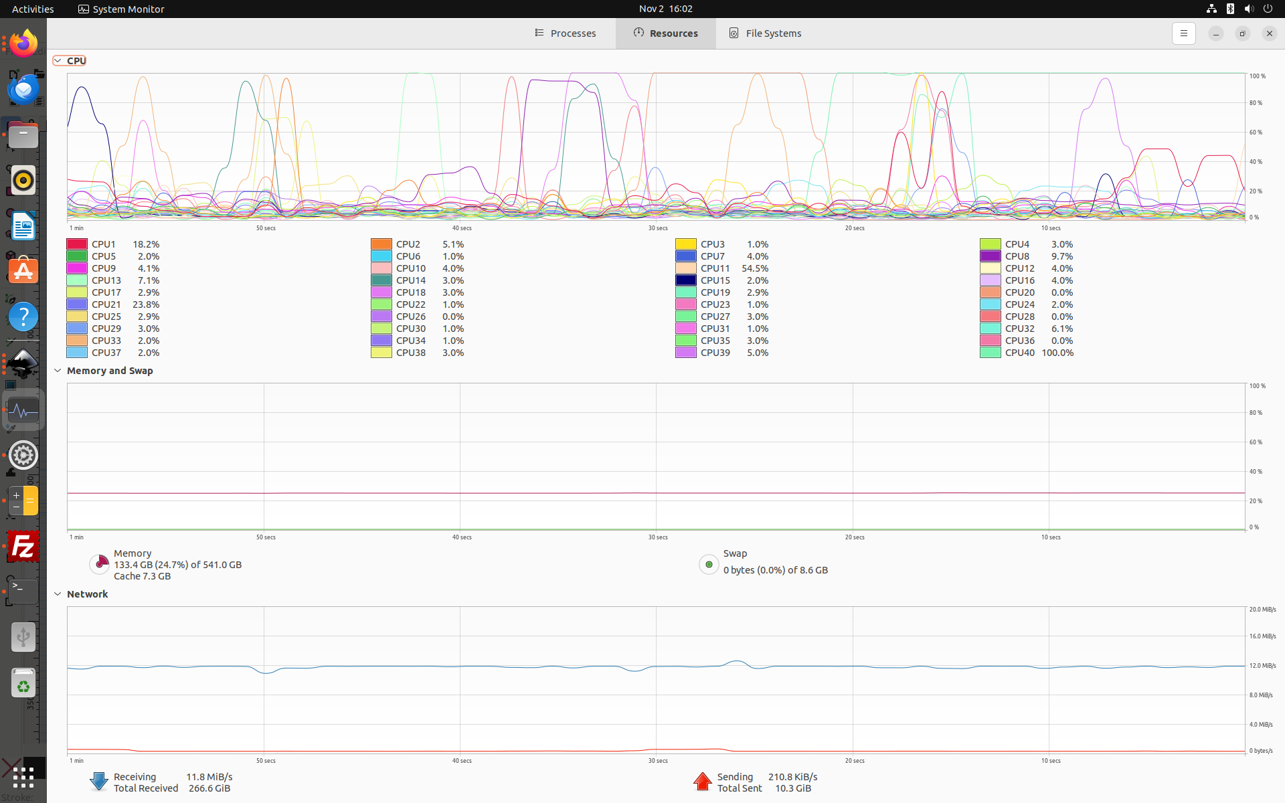Open Firefox from the dock

pos(23,44)
